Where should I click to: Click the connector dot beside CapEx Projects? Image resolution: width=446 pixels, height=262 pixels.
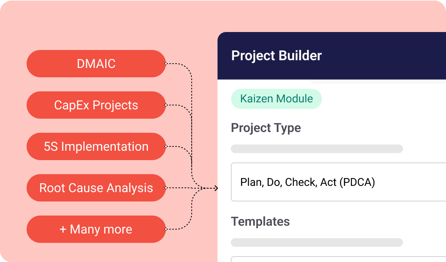(x=166, y=105)
